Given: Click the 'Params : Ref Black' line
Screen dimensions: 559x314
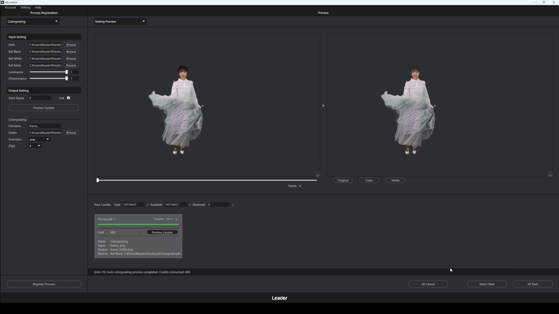Looking at the screenshot, I should pyautogui.click(x=139, y=254).
